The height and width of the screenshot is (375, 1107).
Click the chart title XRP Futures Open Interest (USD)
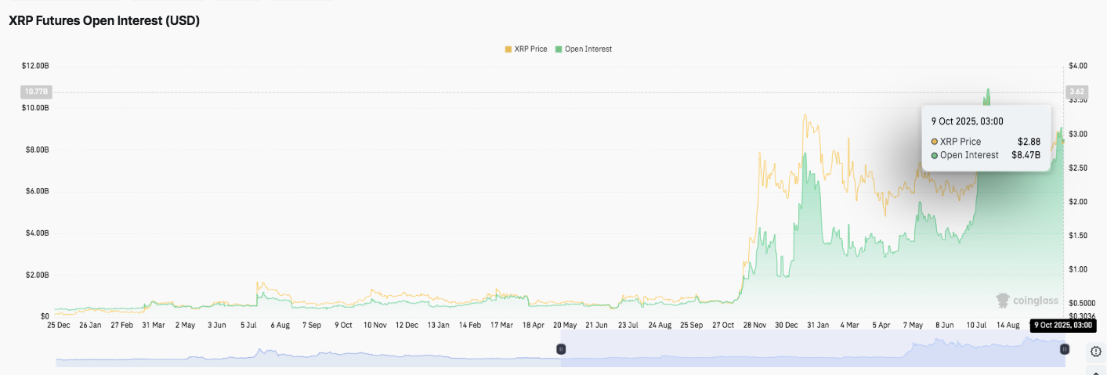[x=104, y=21]
